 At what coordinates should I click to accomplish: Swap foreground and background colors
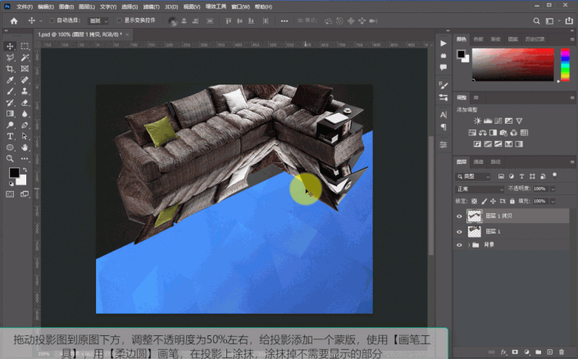tap(25, 170)
